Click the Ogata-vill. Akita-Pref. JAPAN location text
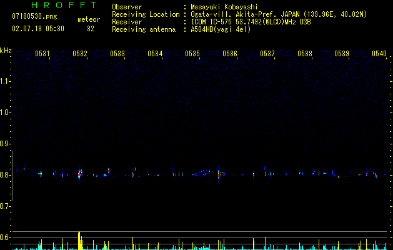Viewport: 393px width, 250px height. click(x=279, y=14)
